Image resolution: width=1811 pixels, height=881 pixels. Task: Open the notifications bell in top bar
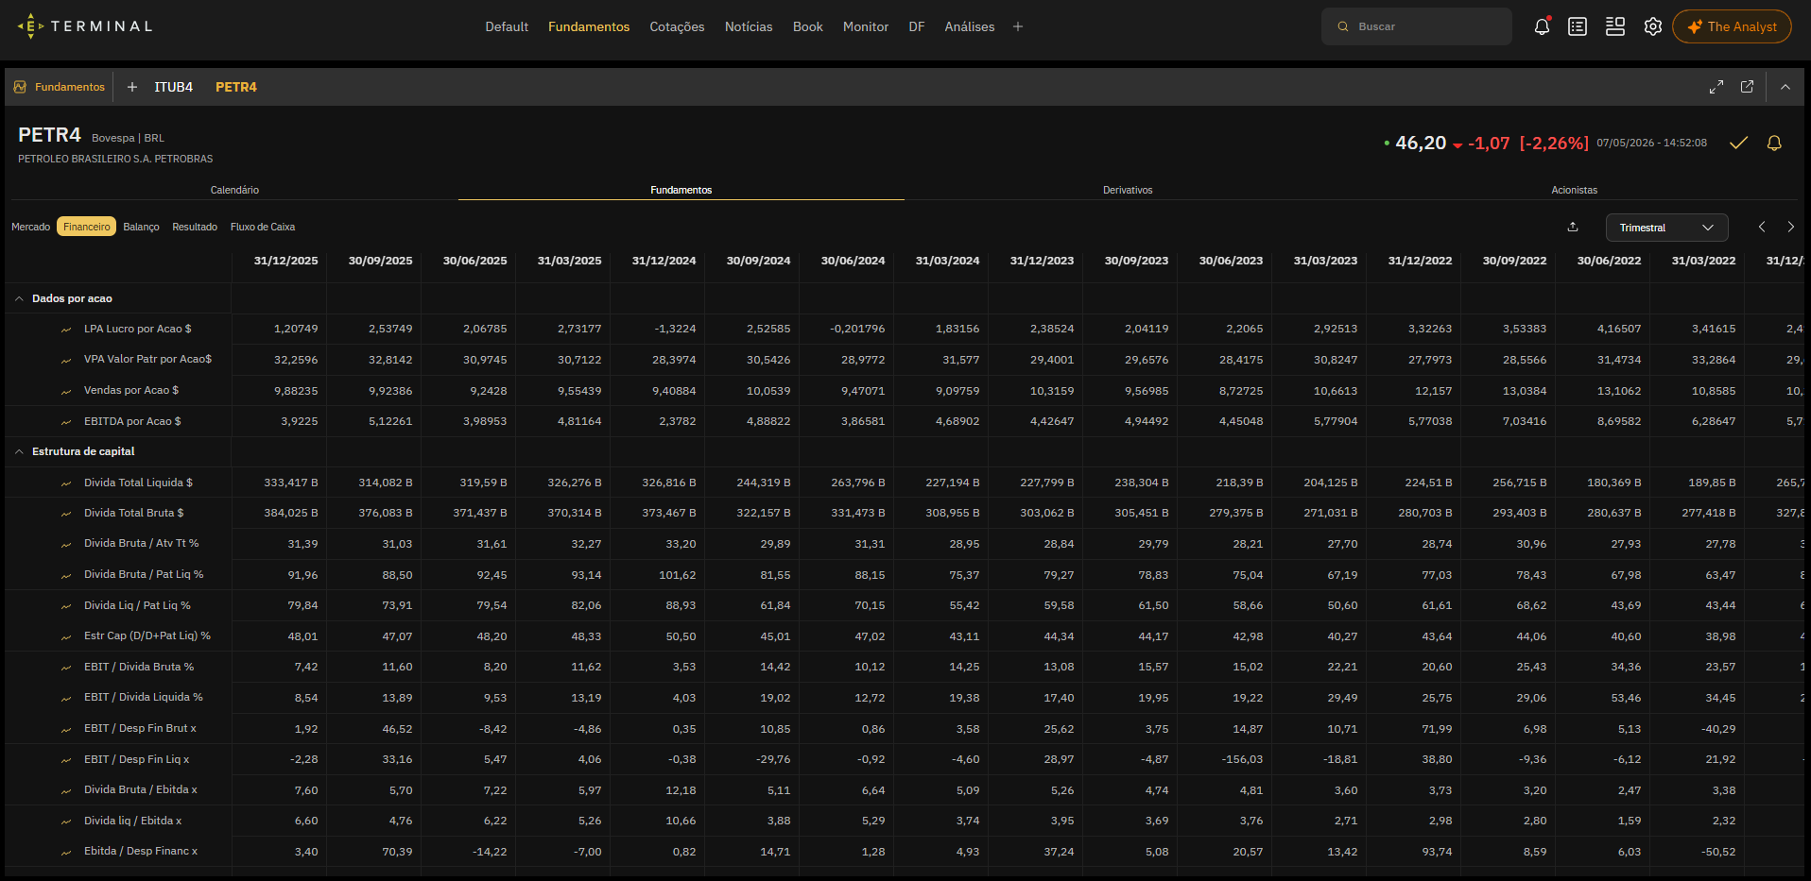[1542, 26]
